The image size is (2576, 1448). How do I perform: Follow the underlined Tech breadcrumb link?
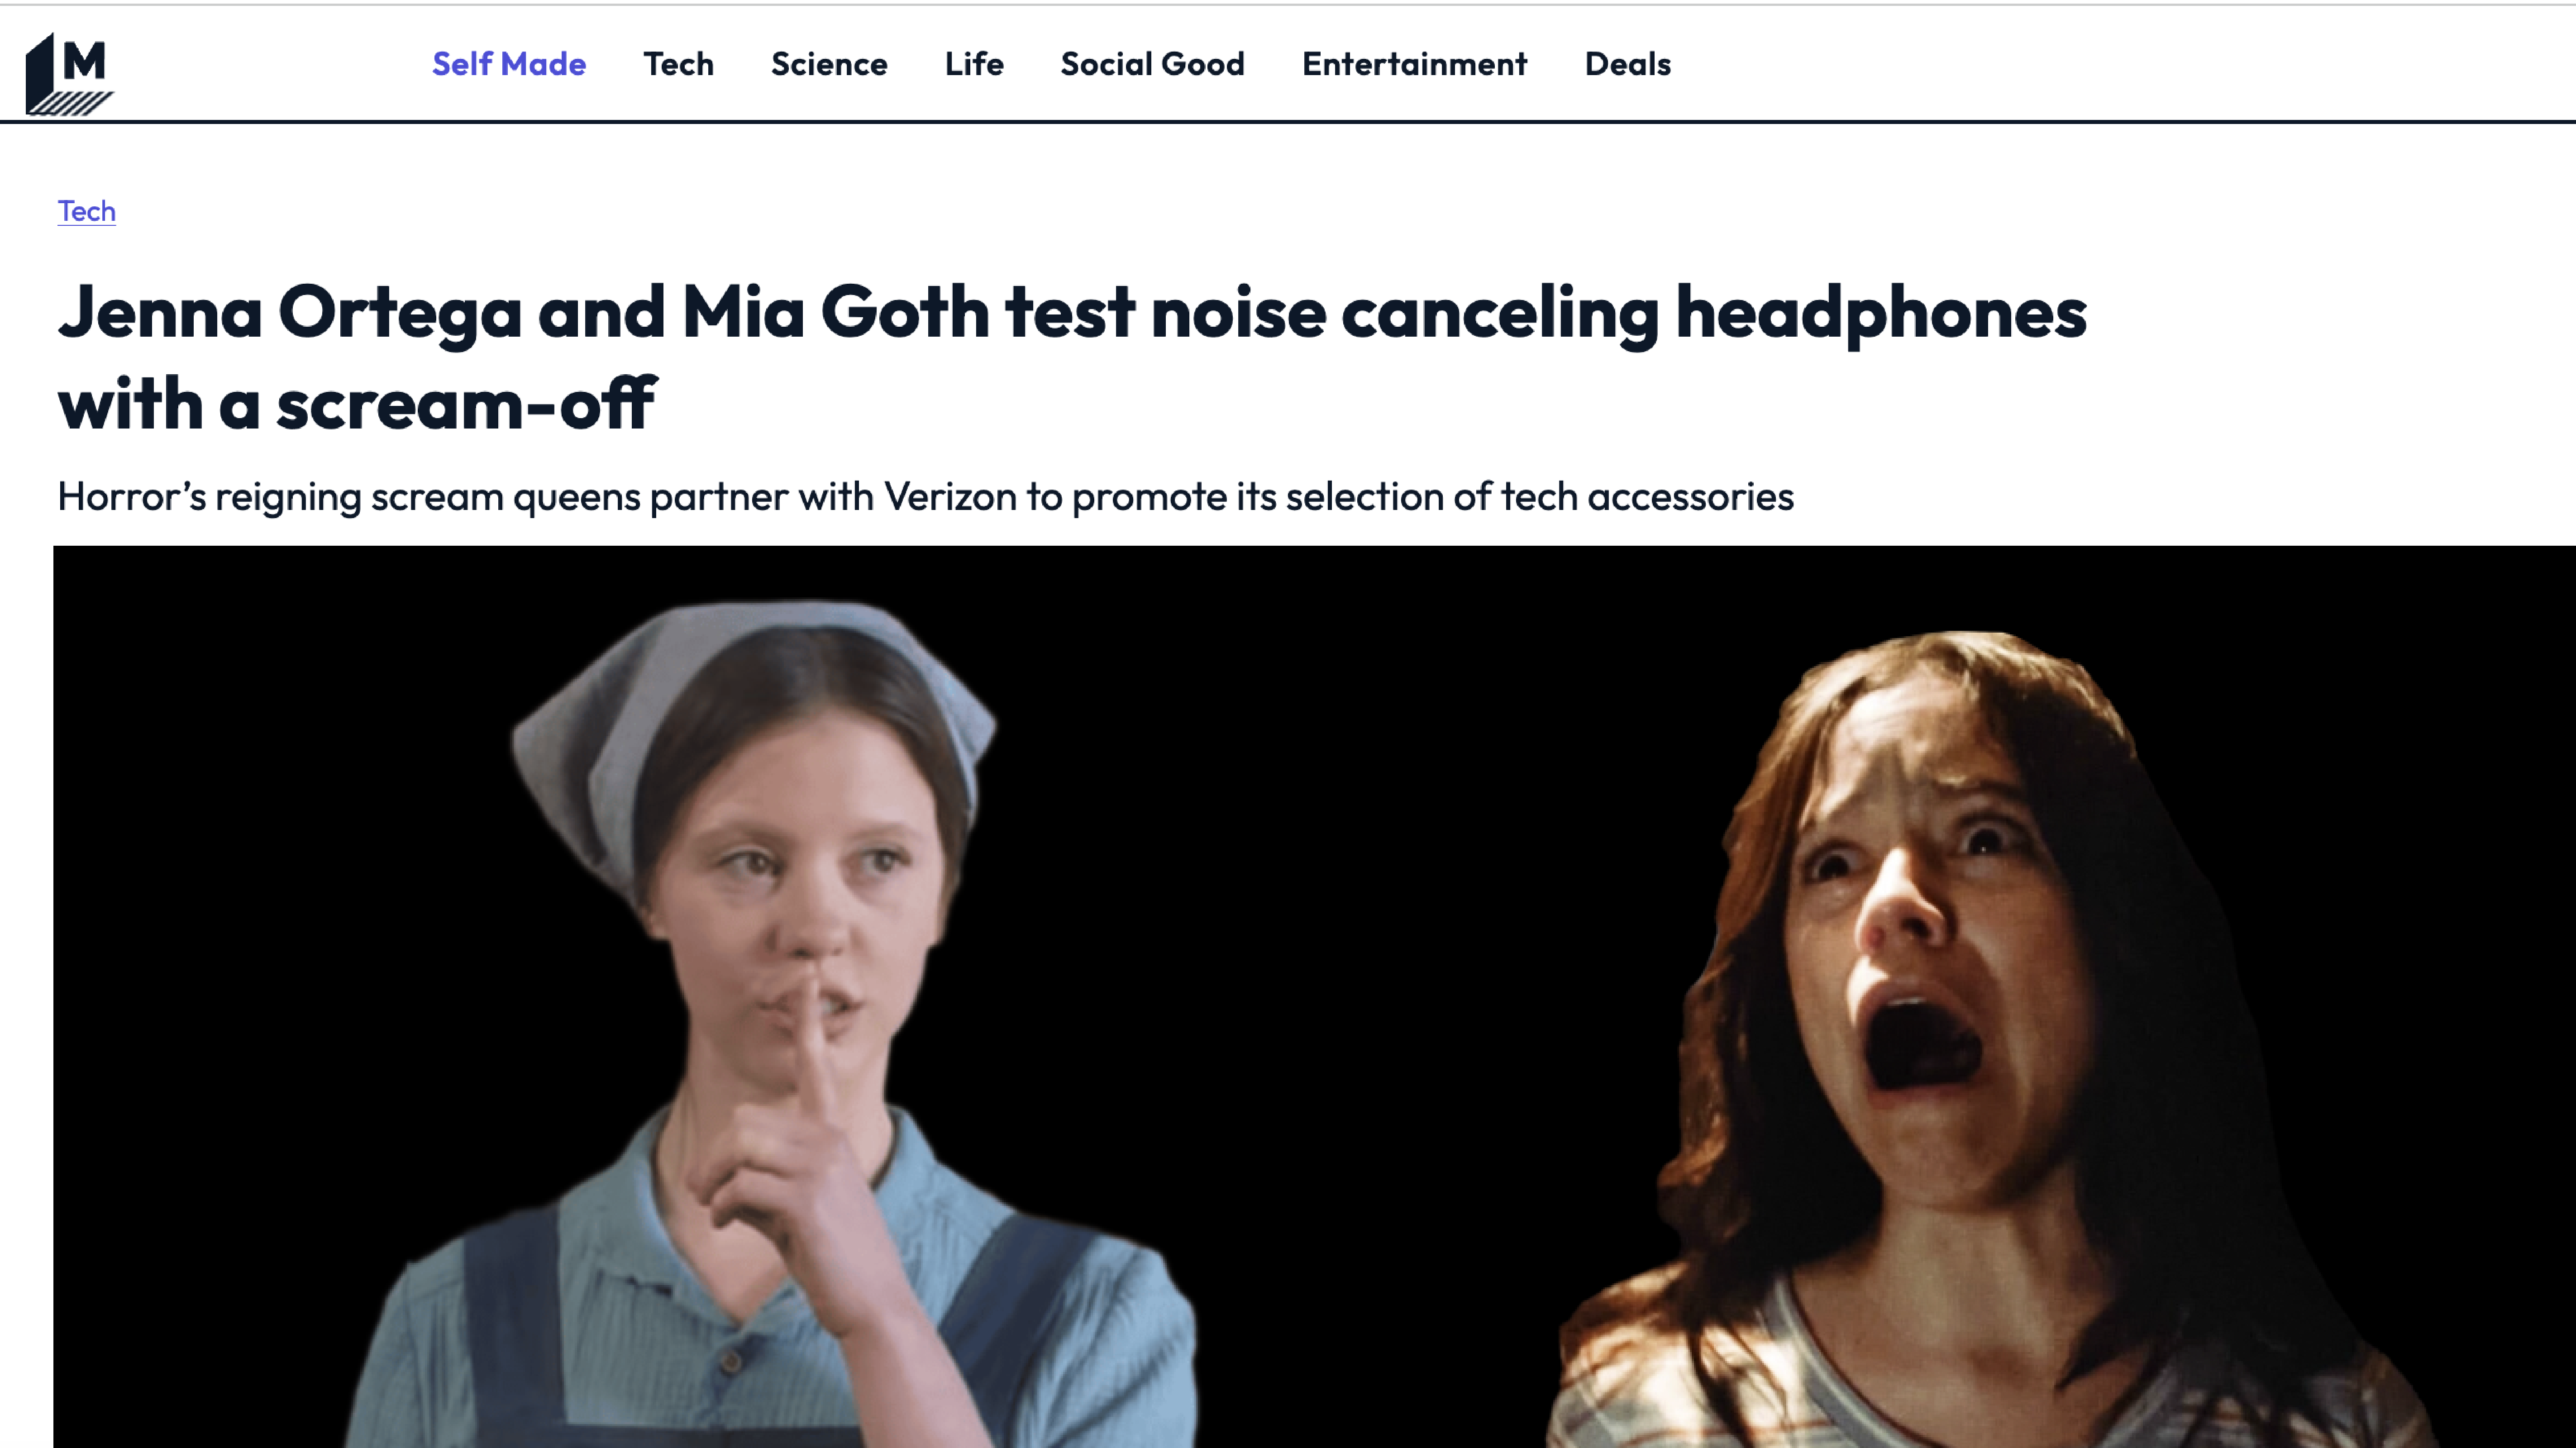click(87, 211)
